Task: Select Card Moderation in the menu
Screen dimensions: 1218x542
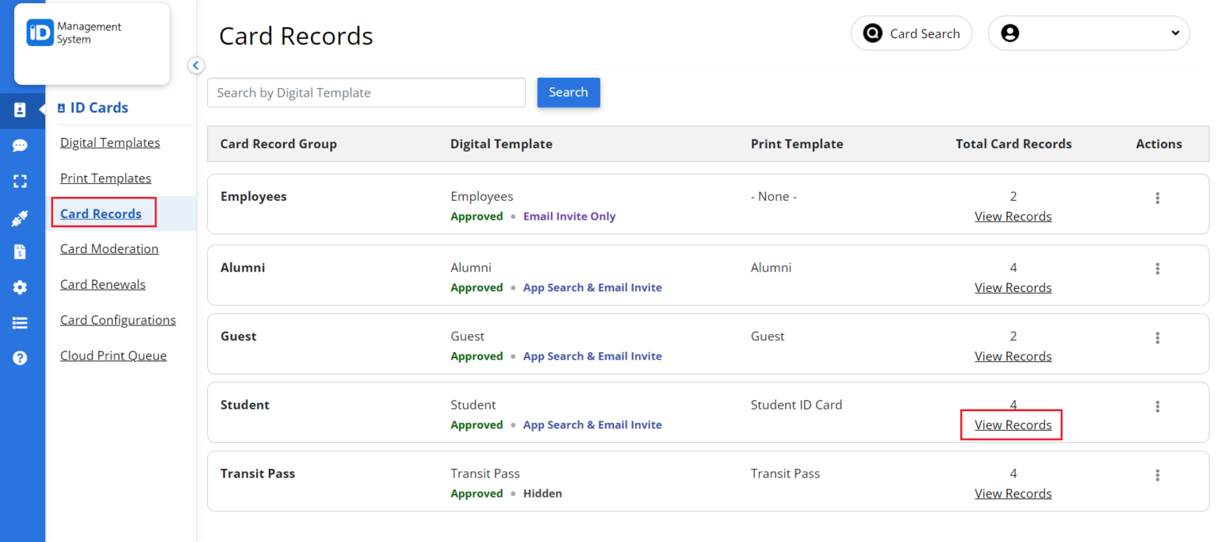Action: click(x=109, y=248)
